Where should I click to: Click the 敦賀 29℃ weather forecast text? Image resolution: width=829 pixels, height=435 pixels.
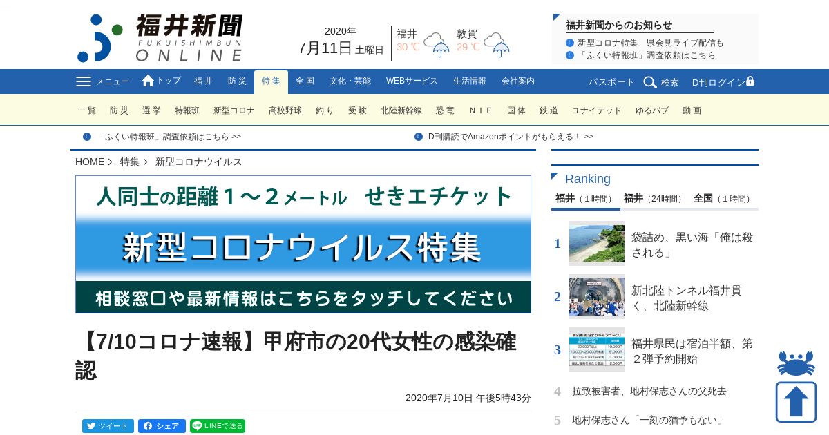click(468, 40)
